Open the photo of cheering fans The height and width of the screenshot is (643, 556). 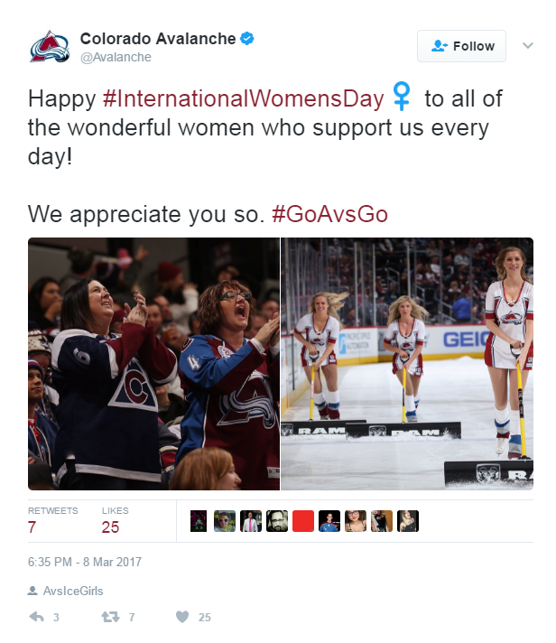click(x=153, y=363)
